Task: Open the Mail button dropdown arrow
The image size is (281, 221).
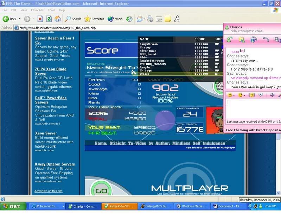Action: click(144, 19)
